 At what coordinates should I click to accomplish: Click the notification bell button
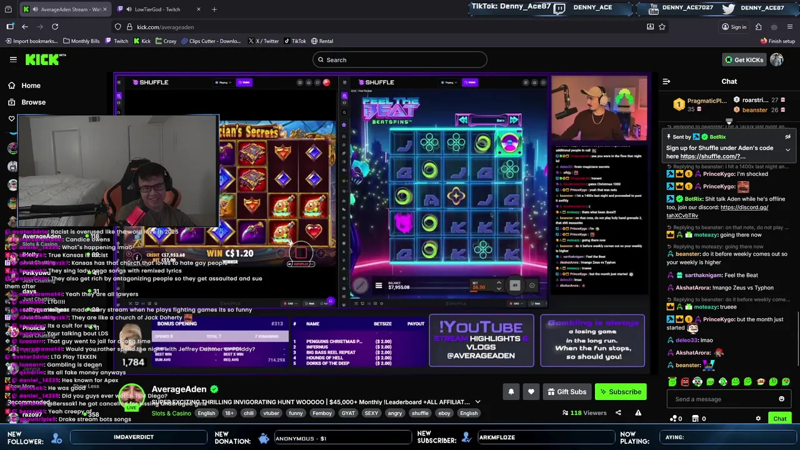511,392
